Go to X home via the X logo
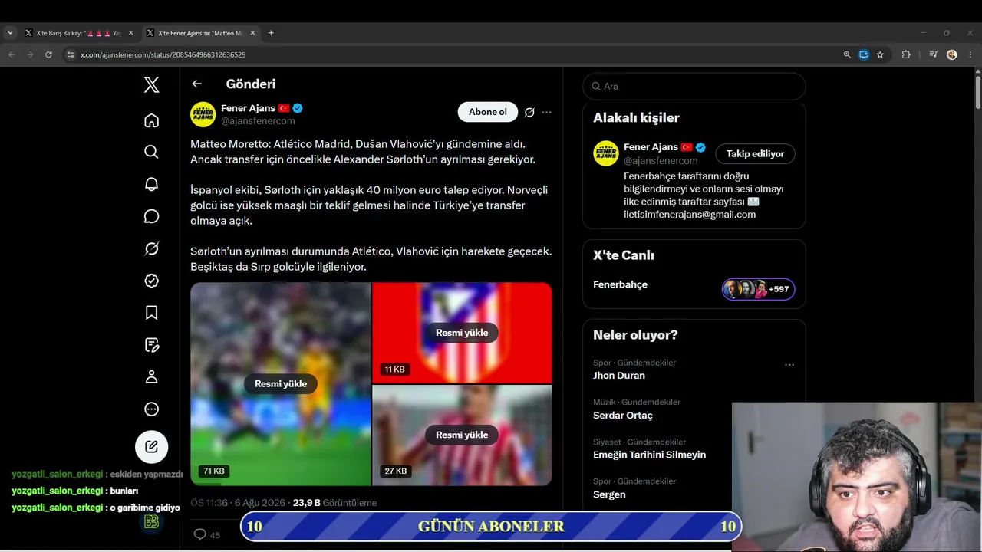Viewport: 982px width, 552px height. point(152,84)
